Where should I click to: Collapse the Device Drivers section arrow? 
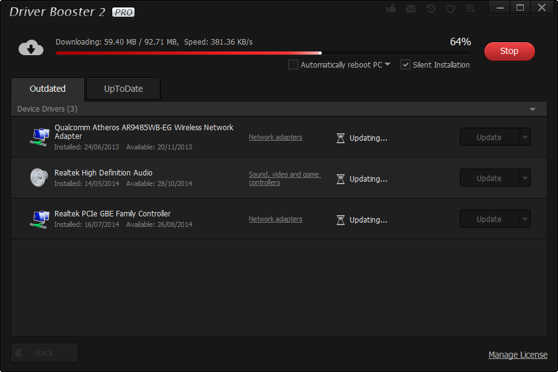(x=533, y=109)
